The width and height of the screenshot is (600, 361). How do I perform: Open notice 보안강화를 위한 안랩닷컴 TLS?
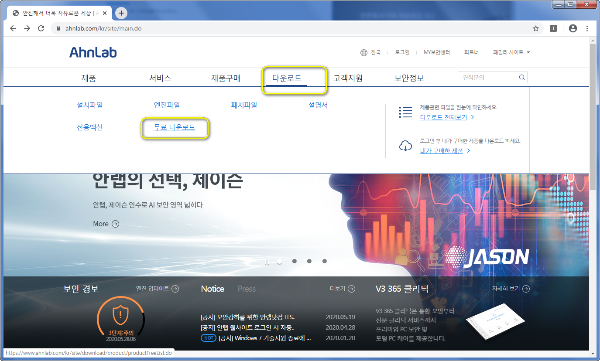(247, 317)
